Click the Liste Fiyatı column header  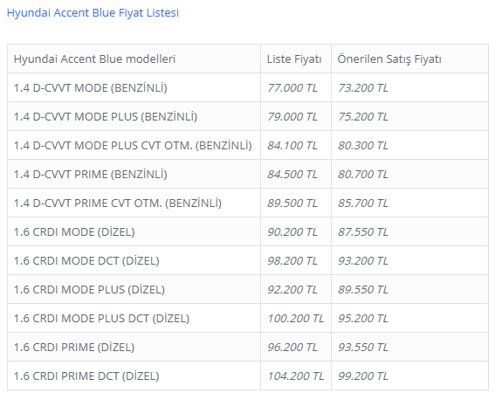tap(296, 59)
